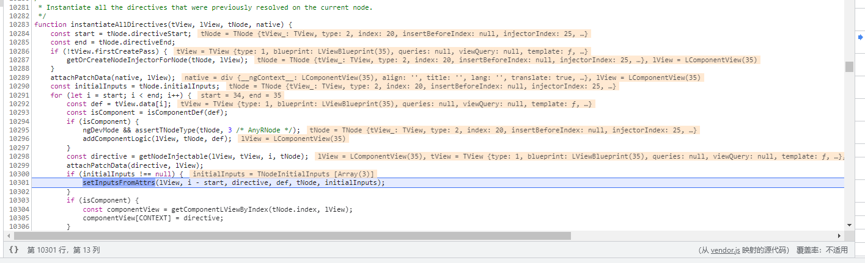
Task: Click the vertical scrollbar down arrow
Action: pos(849,226)
